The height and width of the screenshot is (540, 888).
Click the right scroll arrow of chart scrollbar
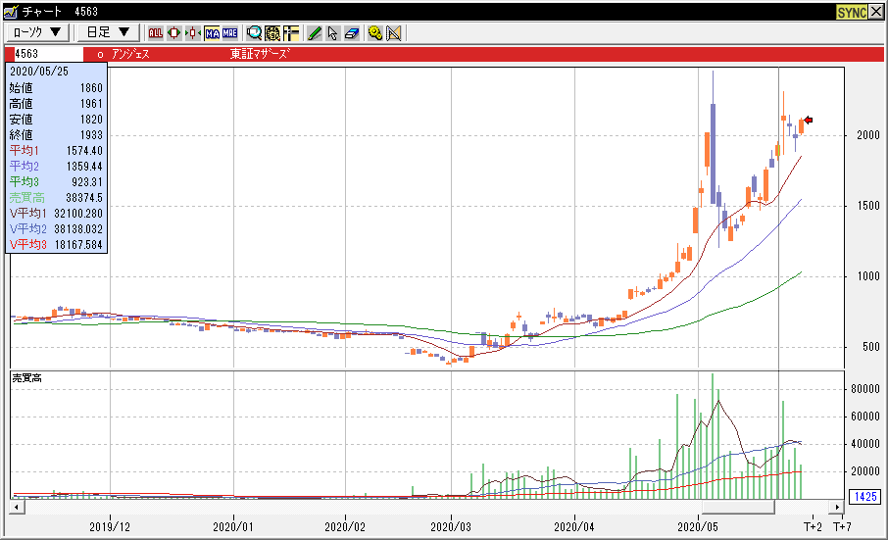[836, 508]
